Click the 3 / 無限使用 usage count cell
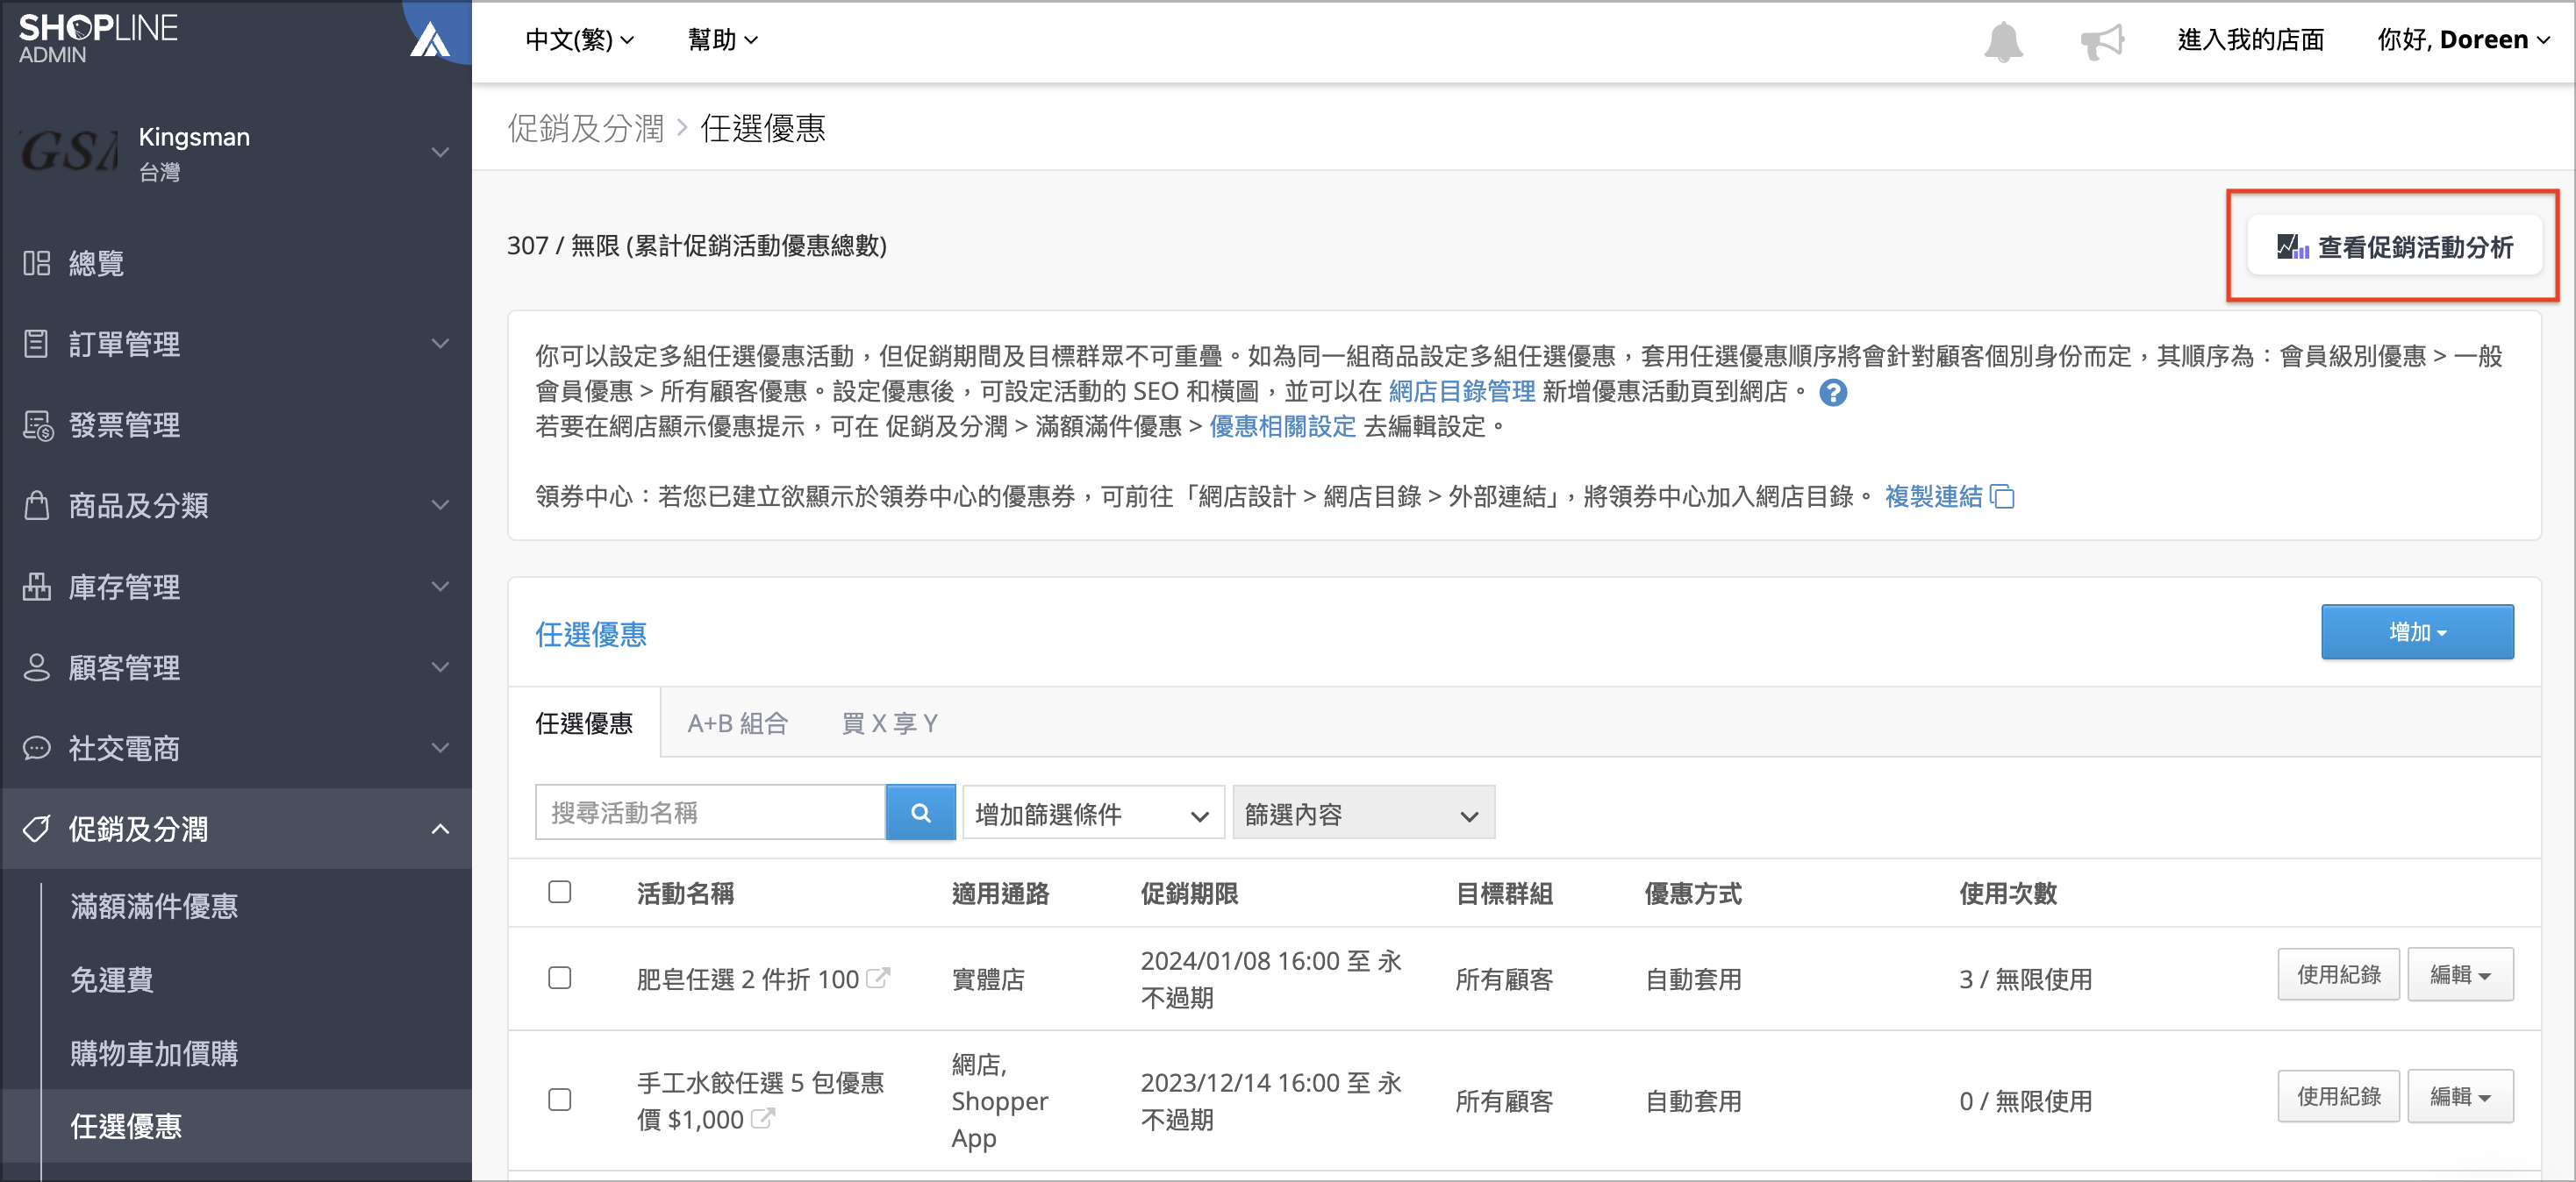 2025,979
